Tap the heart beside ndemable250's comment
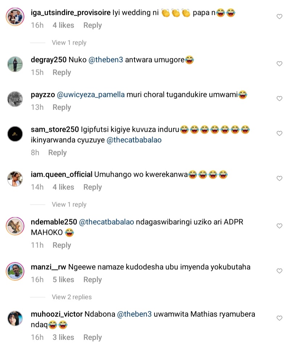 [x=279, y=226]
